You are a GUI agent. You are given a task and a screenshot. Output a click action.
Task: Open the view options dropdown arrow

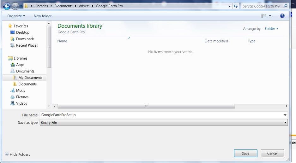[270, 16]
